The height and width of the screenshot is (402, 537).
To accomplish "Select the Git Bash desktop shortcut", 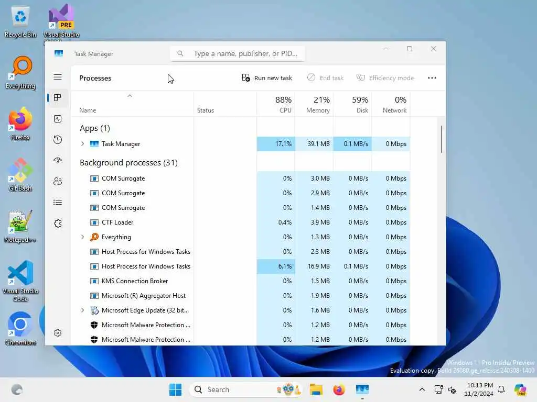I will coord(20,175).
